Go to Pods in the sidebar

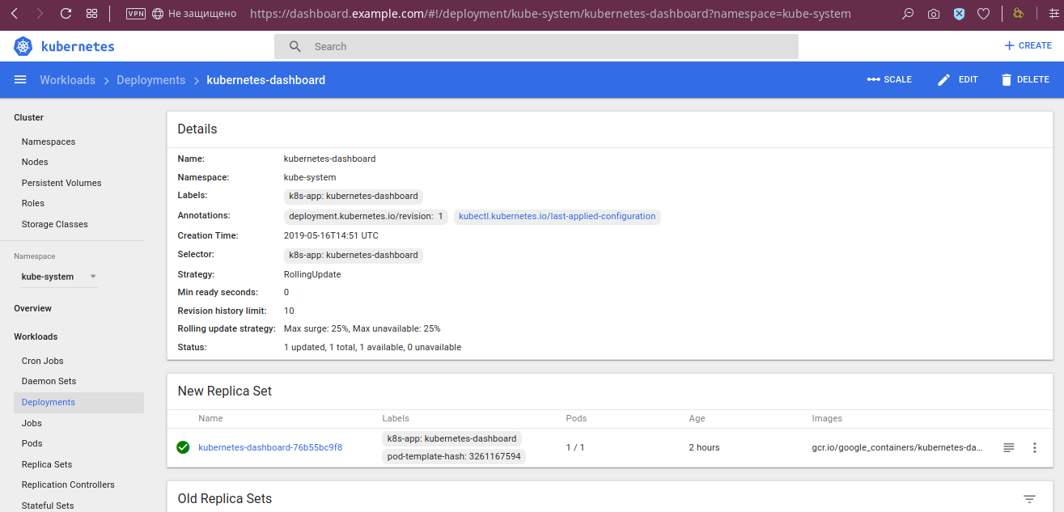click(x=32, y=443)
